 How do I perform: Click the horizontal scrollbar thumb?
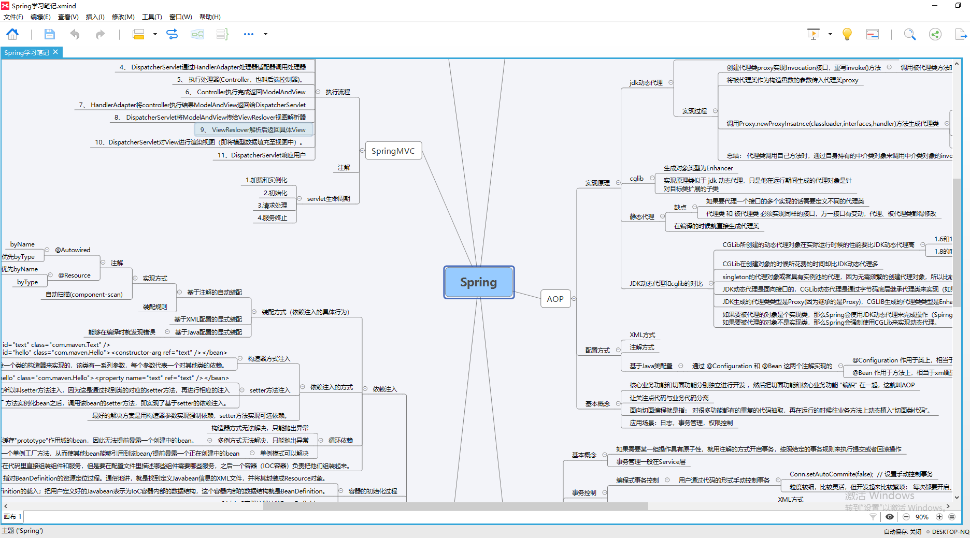(455, 506)
